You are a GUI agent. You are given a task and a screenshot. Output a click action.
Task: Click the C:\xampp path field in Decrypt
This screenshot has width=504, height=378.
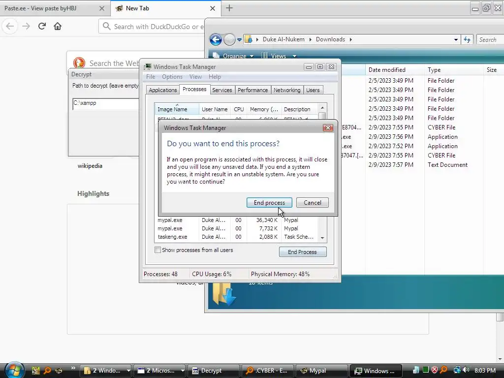tap(106, 104)
